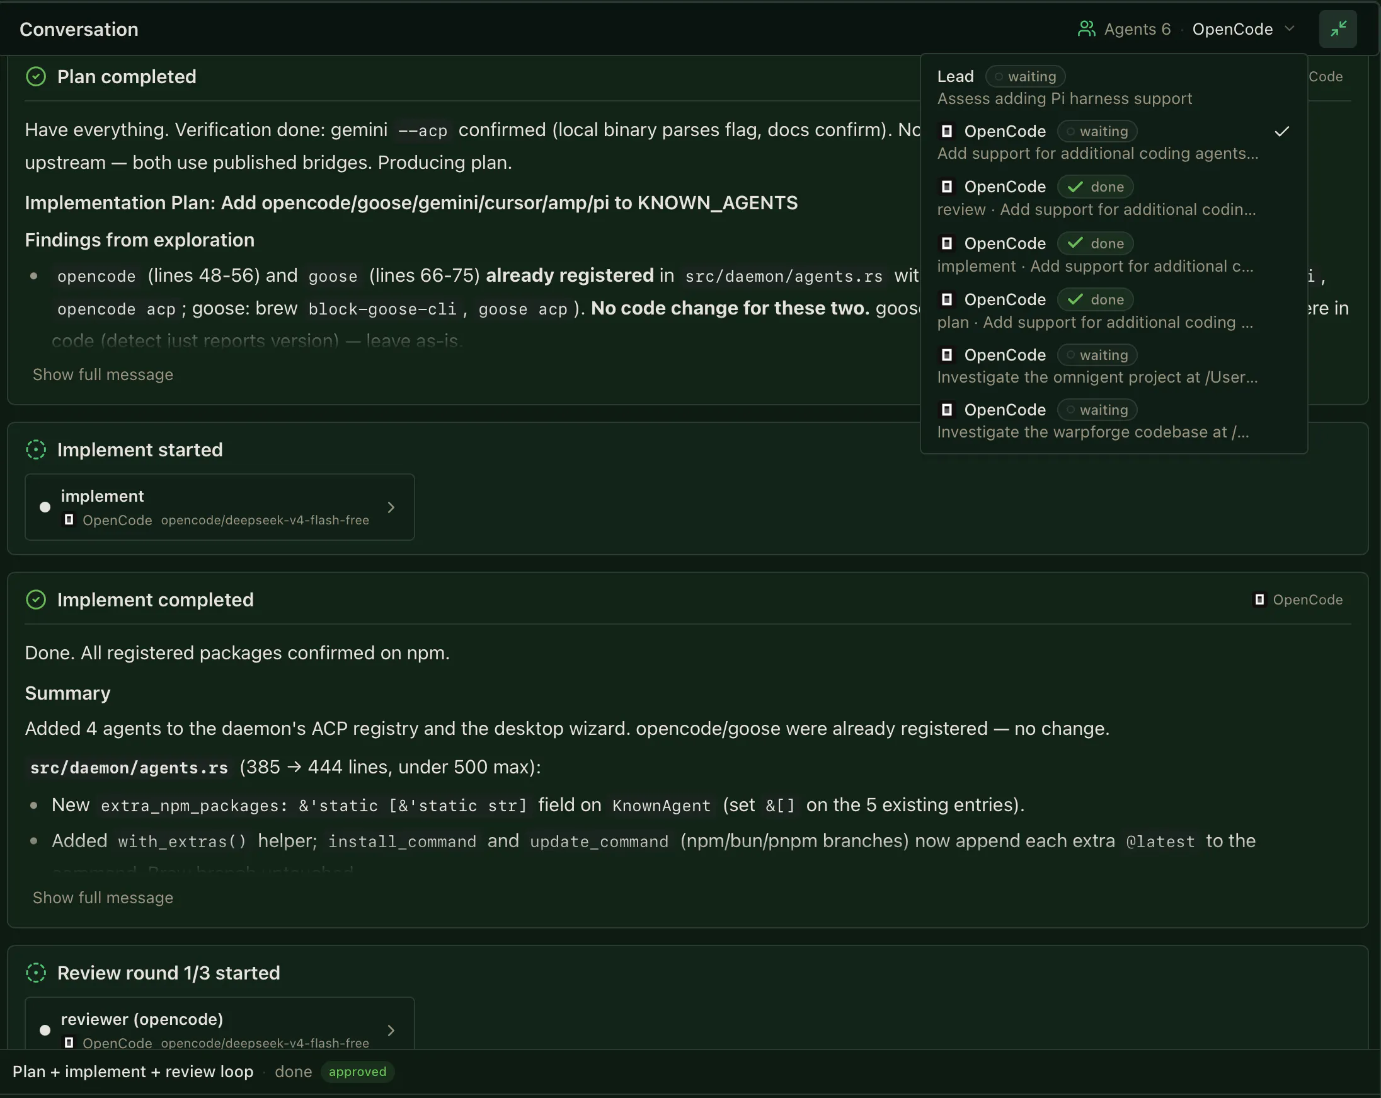This screenshot has width=1381, height=1098.
Task: Click the Implement started spinner icon
Action: (x=36, y=450)
